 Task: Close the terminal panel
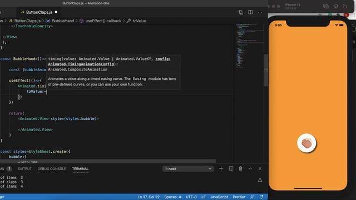click(x=260, y=168)
